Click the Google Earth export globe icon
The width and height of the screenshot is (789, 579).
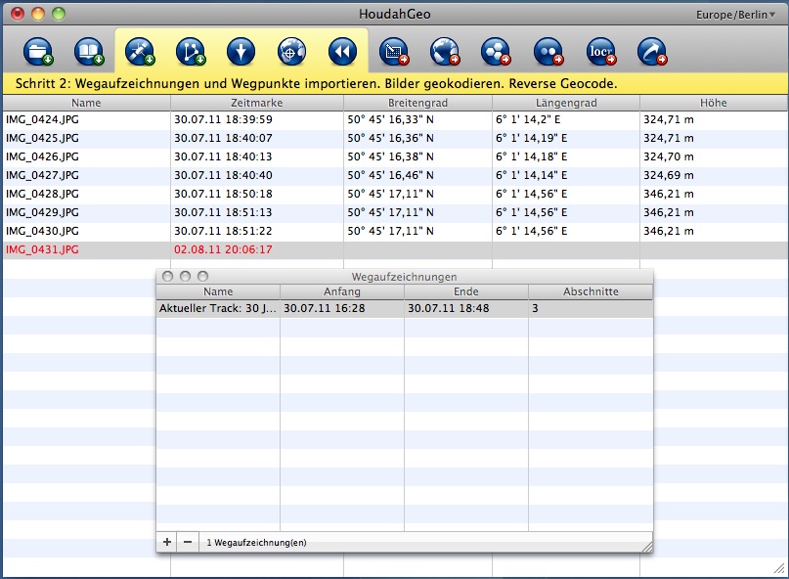[x=445, y=52]
